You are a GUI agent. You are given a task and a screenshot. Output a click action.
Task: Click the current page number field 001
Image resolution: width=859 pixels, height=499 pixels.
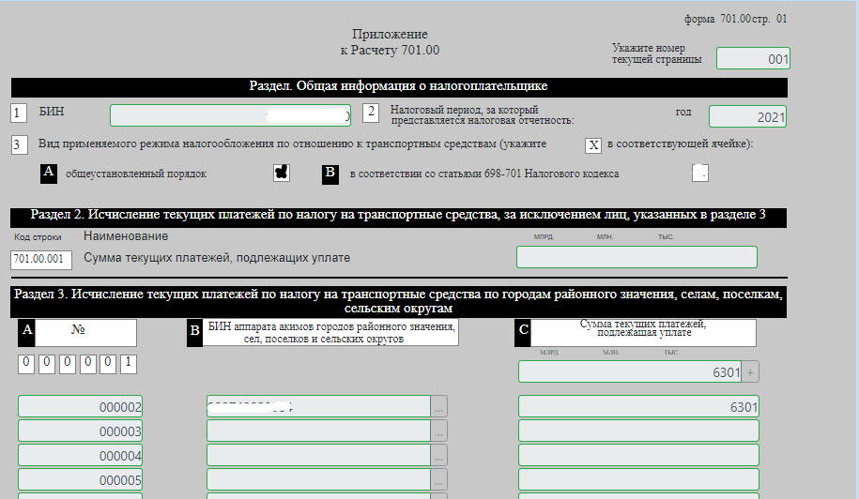tap(753, 58)
